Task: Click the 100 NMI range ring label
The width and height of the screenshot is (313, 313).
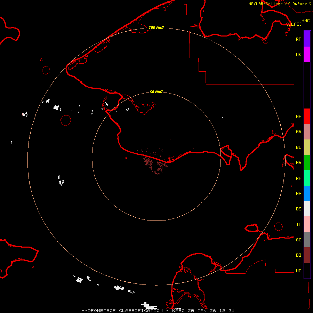Action: [x=156, y=27]
